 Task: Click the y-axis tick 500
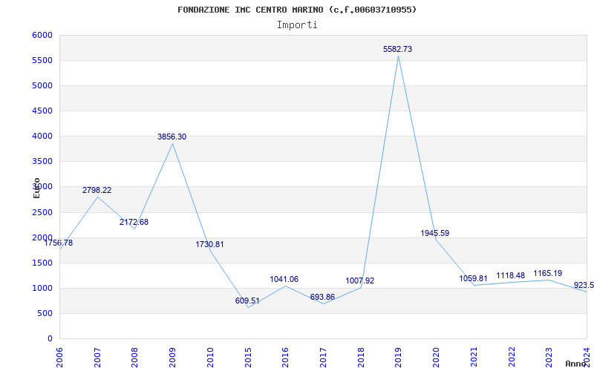(x=45, y=313)
